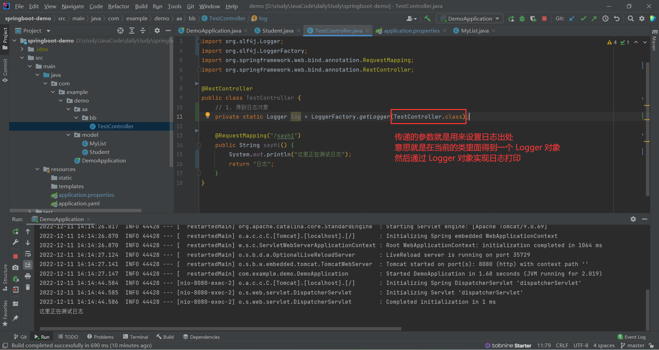Open the Event Log
The width and height of the screenshot is (659, 350).
click(x=632, y=337)
